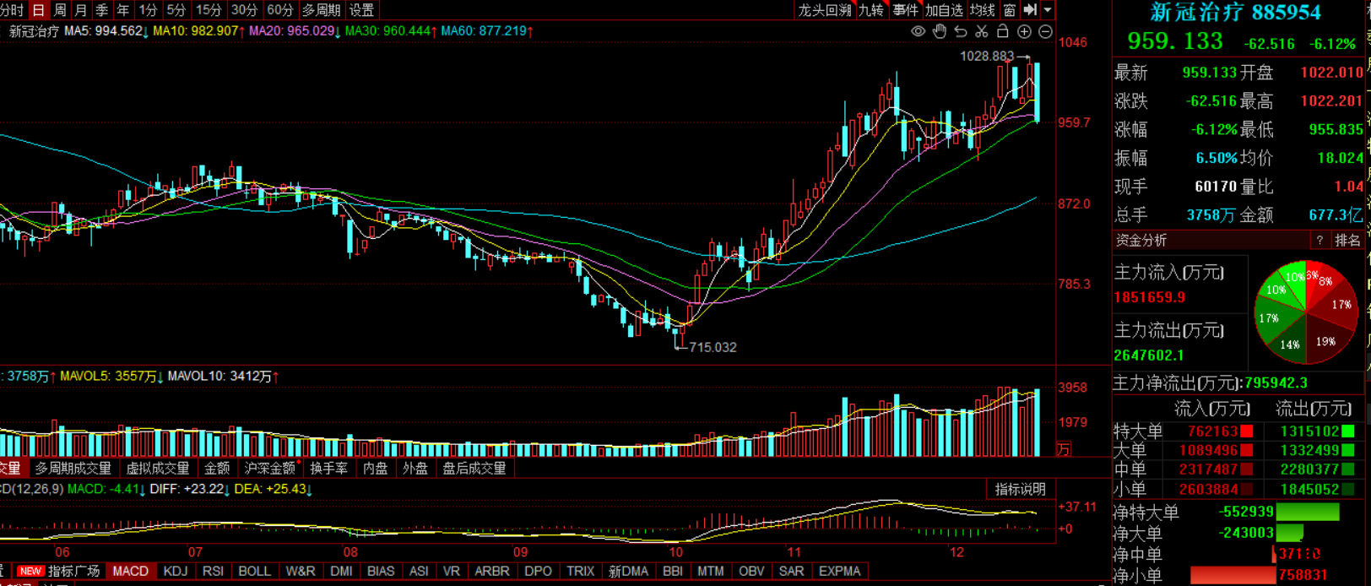The height and width of the screenshot is (586, 1371).
Task: Select the MACD indicator tab
Action: 130,572
